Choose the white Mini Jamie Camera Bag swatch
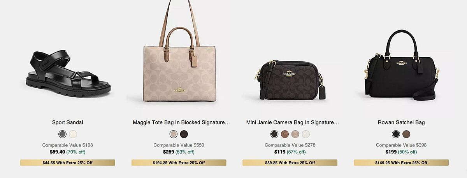The image size is (467, 178). click(x=306, y=134)
